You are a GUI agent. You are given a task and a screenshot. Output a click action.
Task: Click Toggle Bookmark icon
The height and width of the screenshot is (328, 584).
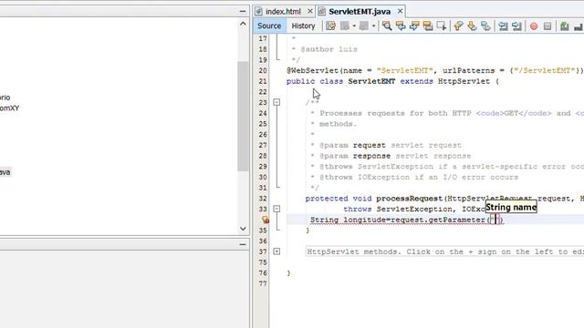coord(485,26)
